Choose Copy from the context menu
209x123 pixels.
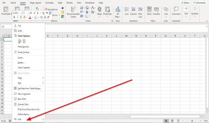[x=29, y=31]
